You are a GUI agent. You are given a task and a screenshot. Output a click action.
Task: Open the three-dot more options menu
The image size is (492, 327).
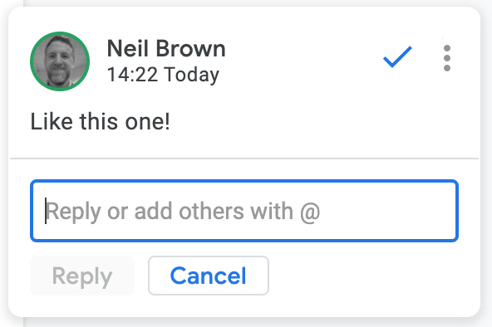click(447, 58)
